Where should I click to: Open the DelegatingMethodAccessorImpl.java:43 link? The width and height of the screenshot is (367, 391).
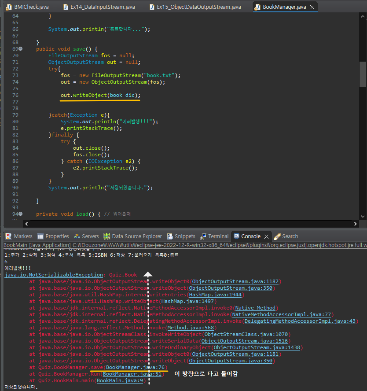[x=300, y=321]
